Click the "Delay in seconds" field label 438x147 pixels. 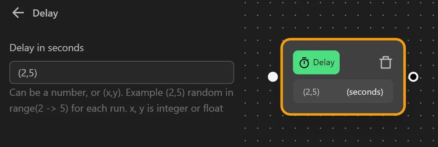(x=46, y=48)
